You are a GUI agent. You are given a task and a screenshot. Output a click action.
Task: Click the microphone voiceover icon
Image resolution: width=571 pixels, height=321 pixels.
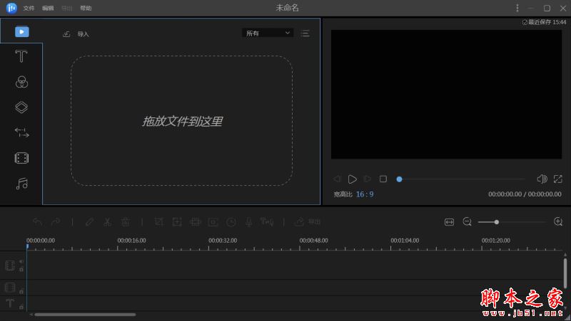click(x=248, y=221)
